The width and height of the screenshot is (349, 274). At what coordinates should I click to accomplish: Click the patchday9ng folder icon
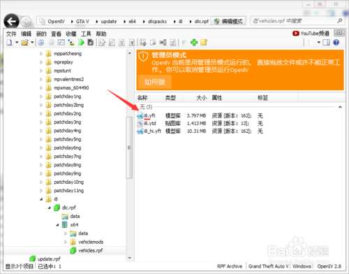click(48, 173)
